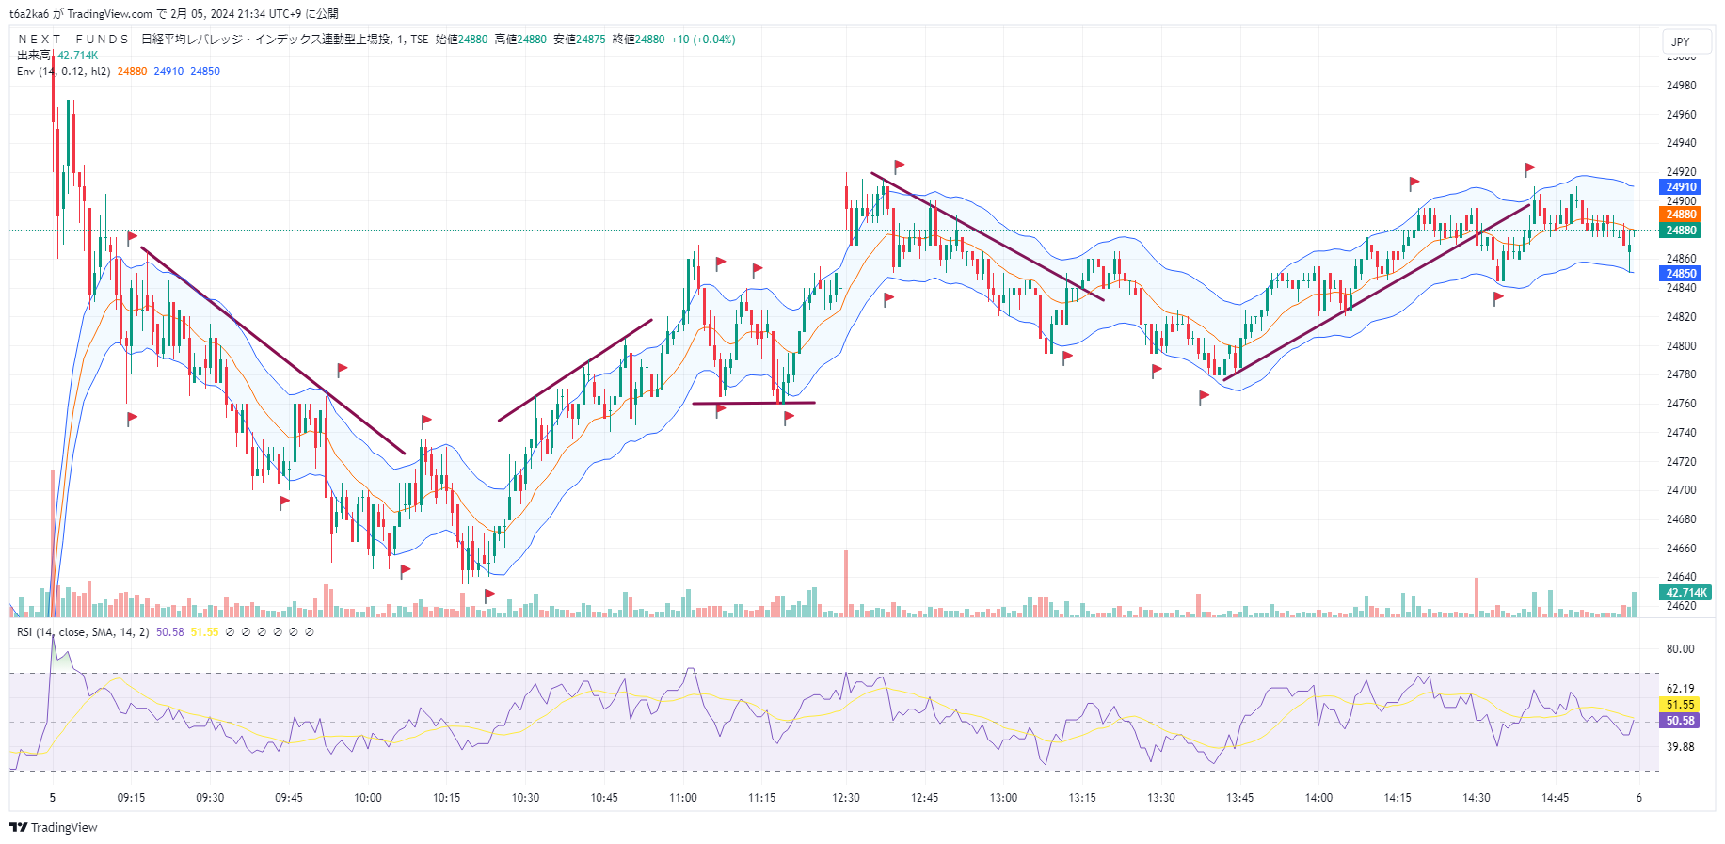The image size is (1725, 844).
Task: Click the first empty-value symbol in the RSI legend
Action: coord(231,632)
